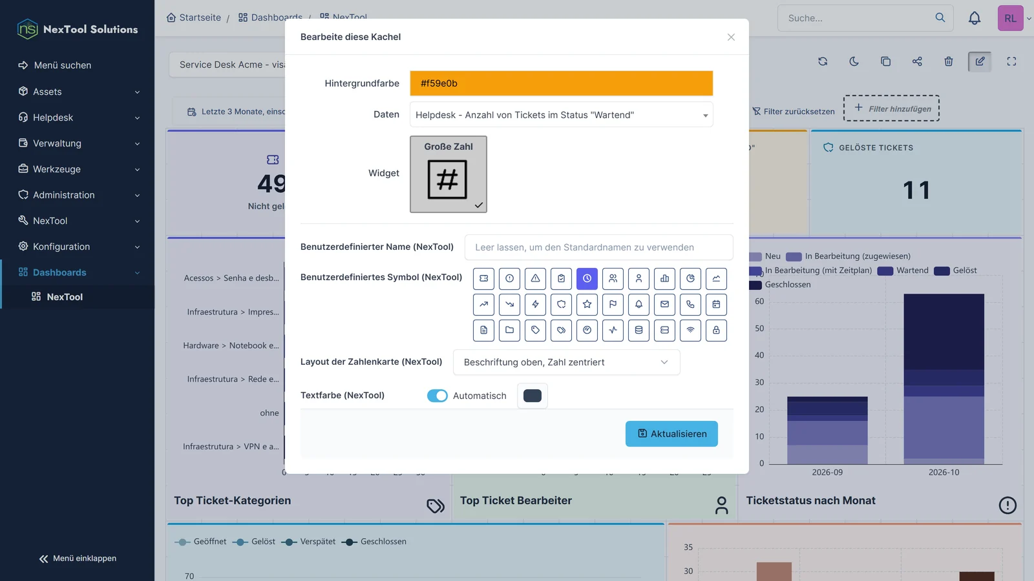Click Filter zurücksetzen
This screenshot has height=581, width=1034.
click(794, 111)
